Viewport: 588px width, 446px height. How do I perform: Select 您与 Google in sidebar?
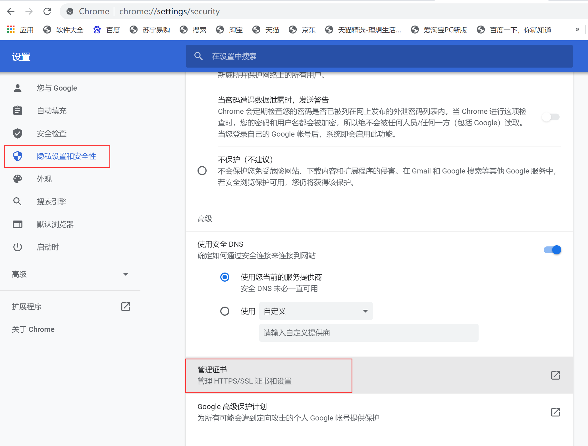pos(57,88)
